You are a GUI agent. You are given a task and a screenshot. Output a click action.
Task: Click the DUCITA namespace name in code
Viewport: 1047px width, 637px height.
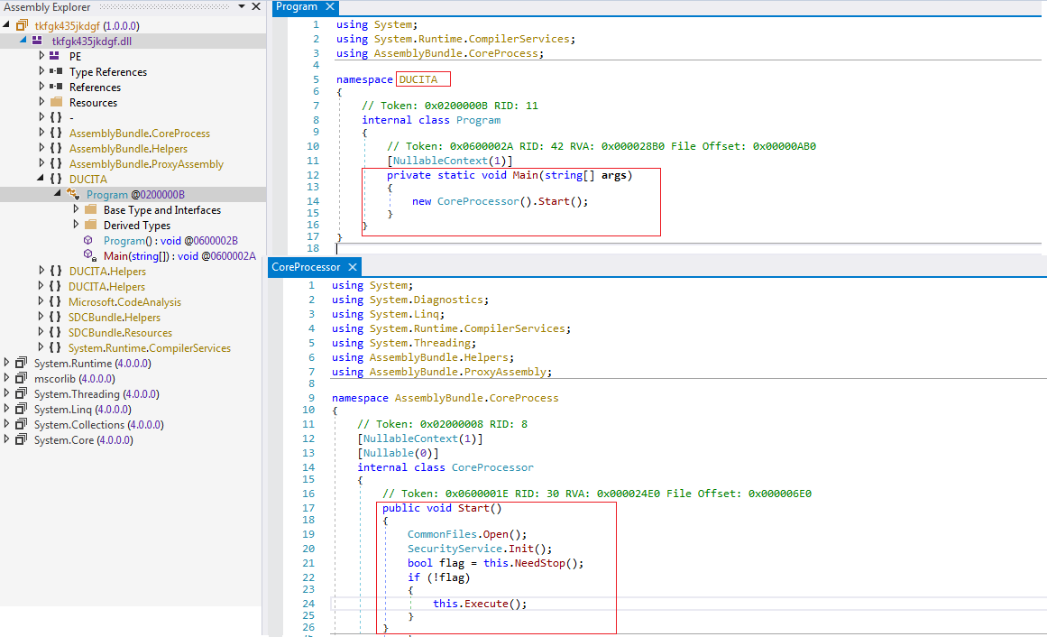pyautogui.click(x=418, y=79)
